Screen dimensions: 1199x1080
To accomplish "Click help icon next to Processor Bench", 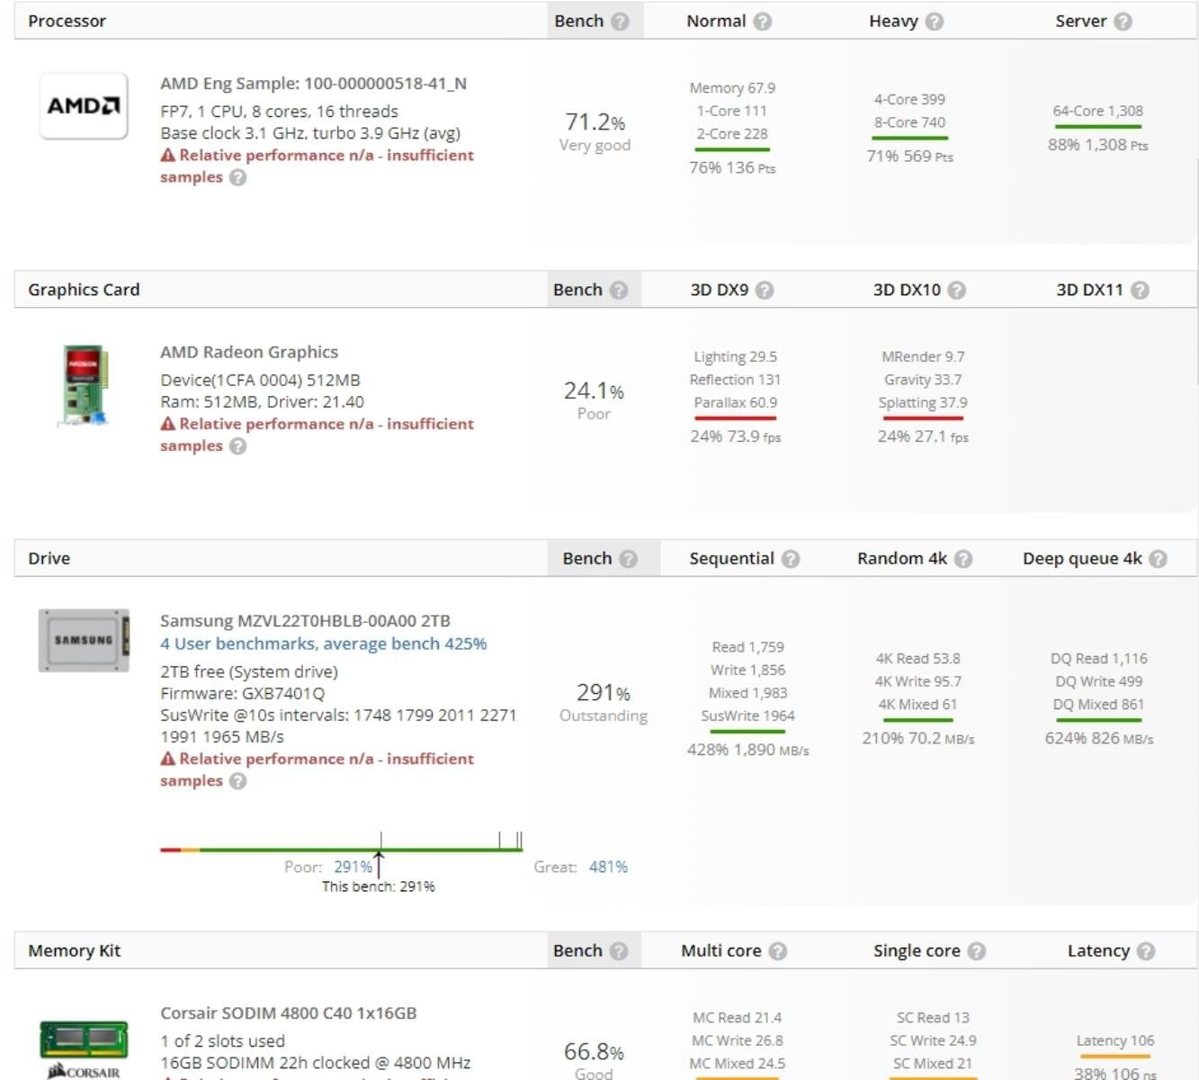I will 620,22.
